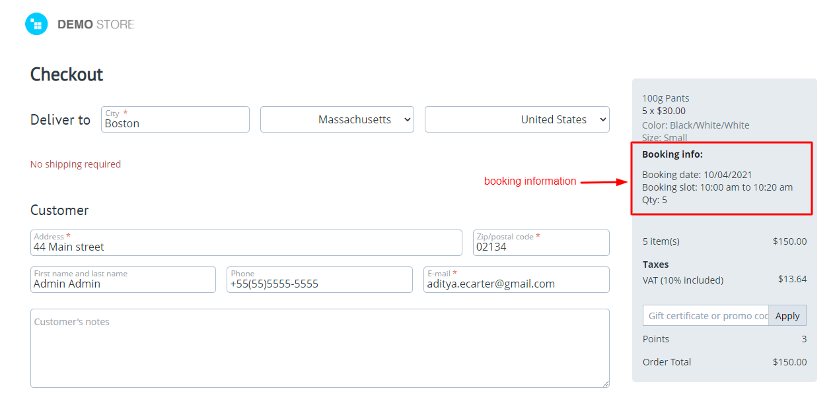The width and height of the screenshot is (833, 401).
Task: Click the 100g Pants product name
Action: point(665,98)
